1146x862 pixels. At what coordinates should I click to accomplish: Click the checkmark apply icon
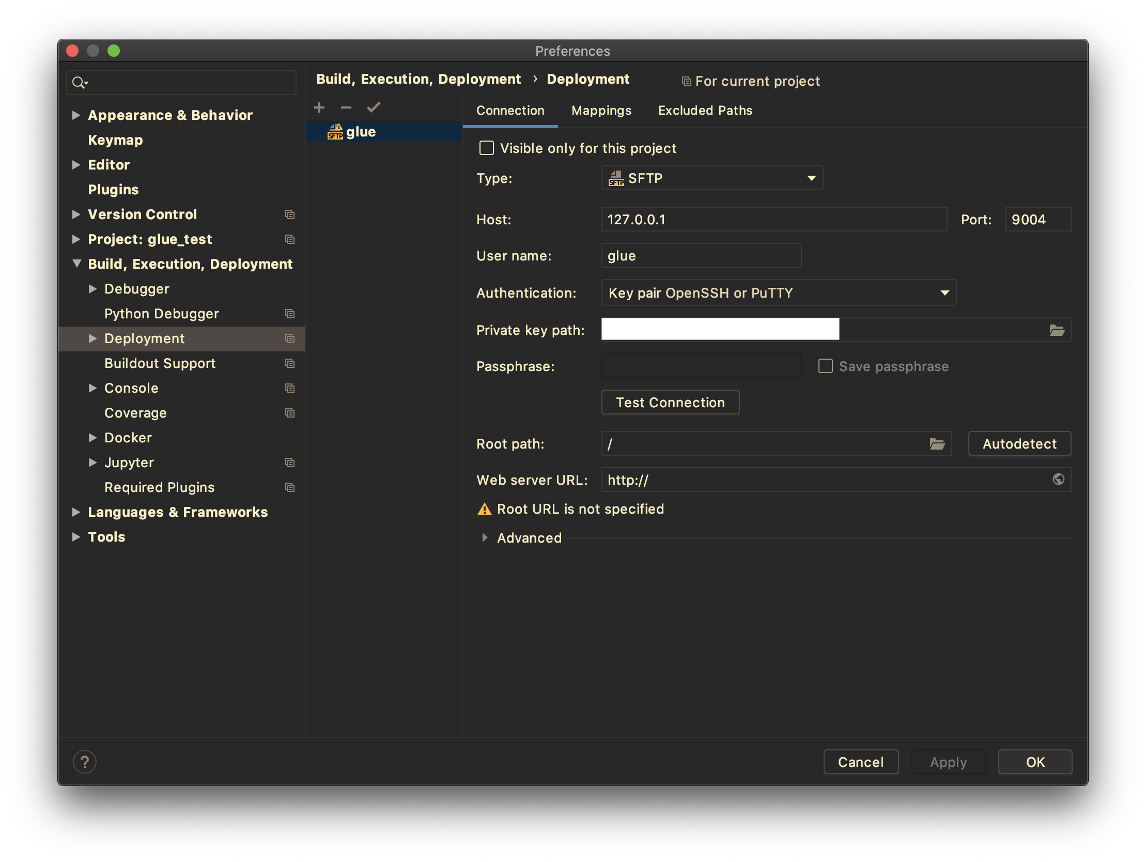(x=375, y=107)
